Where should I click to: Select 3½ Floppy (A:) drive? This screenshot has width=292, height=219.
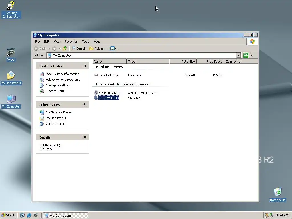point(109,93)
